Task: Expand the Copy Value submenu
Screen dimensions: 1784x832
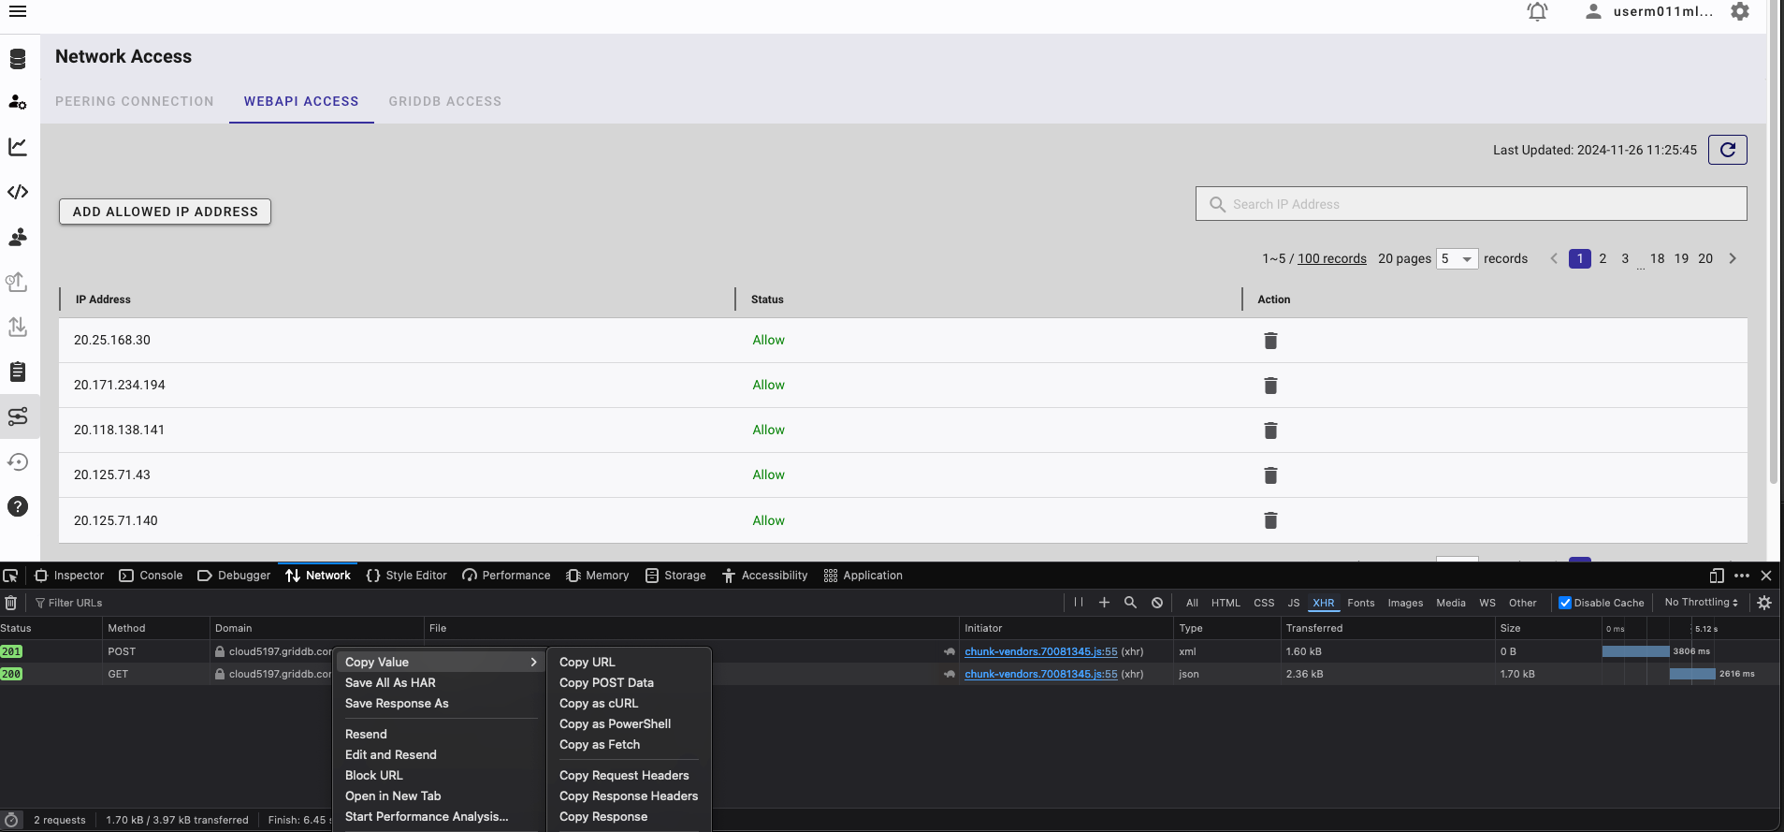Action: pyautogui.click(x=440, y=662)
